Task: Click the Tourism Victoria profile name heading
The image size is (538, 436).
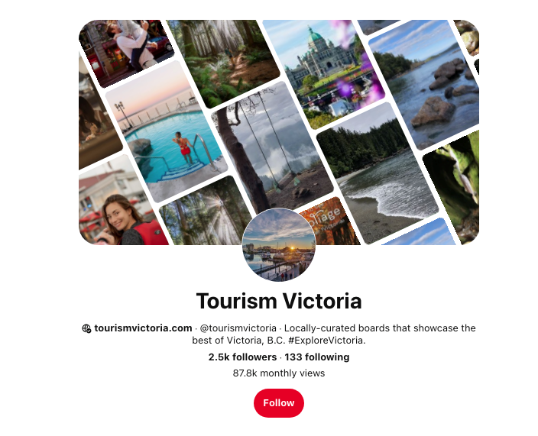Action: click(x=279, y=301)
